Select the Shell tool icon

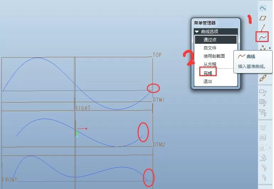263,138
